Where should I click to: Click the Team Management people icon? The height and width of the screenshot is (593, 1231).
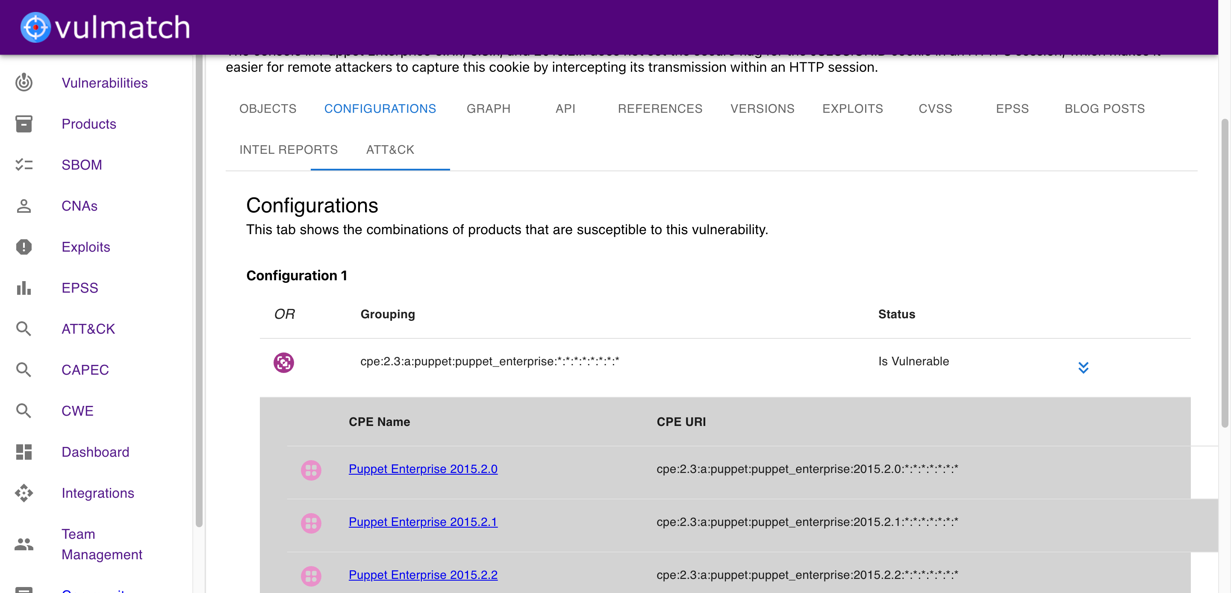(x=24, y=544)
